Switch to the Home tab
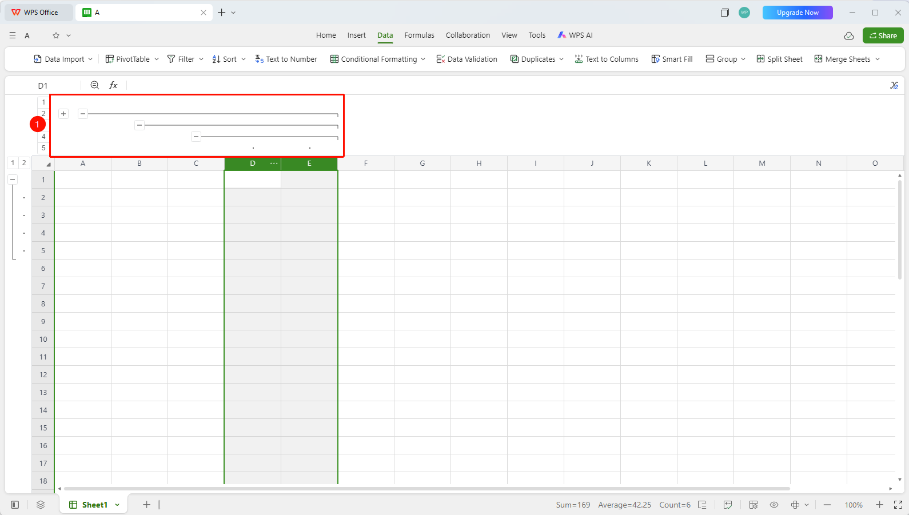This screenshot has width=909, height=515. (326, 35)
